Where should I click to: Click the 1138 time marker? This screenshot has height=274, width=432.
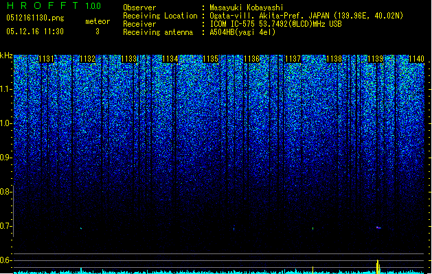click(334, 59)
